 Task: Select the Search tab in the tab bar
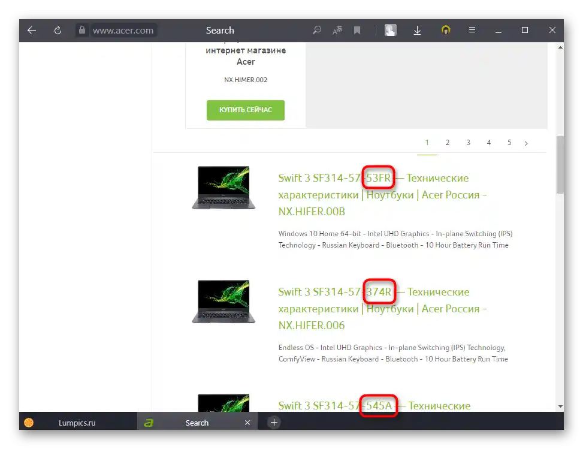coord(197,423)
